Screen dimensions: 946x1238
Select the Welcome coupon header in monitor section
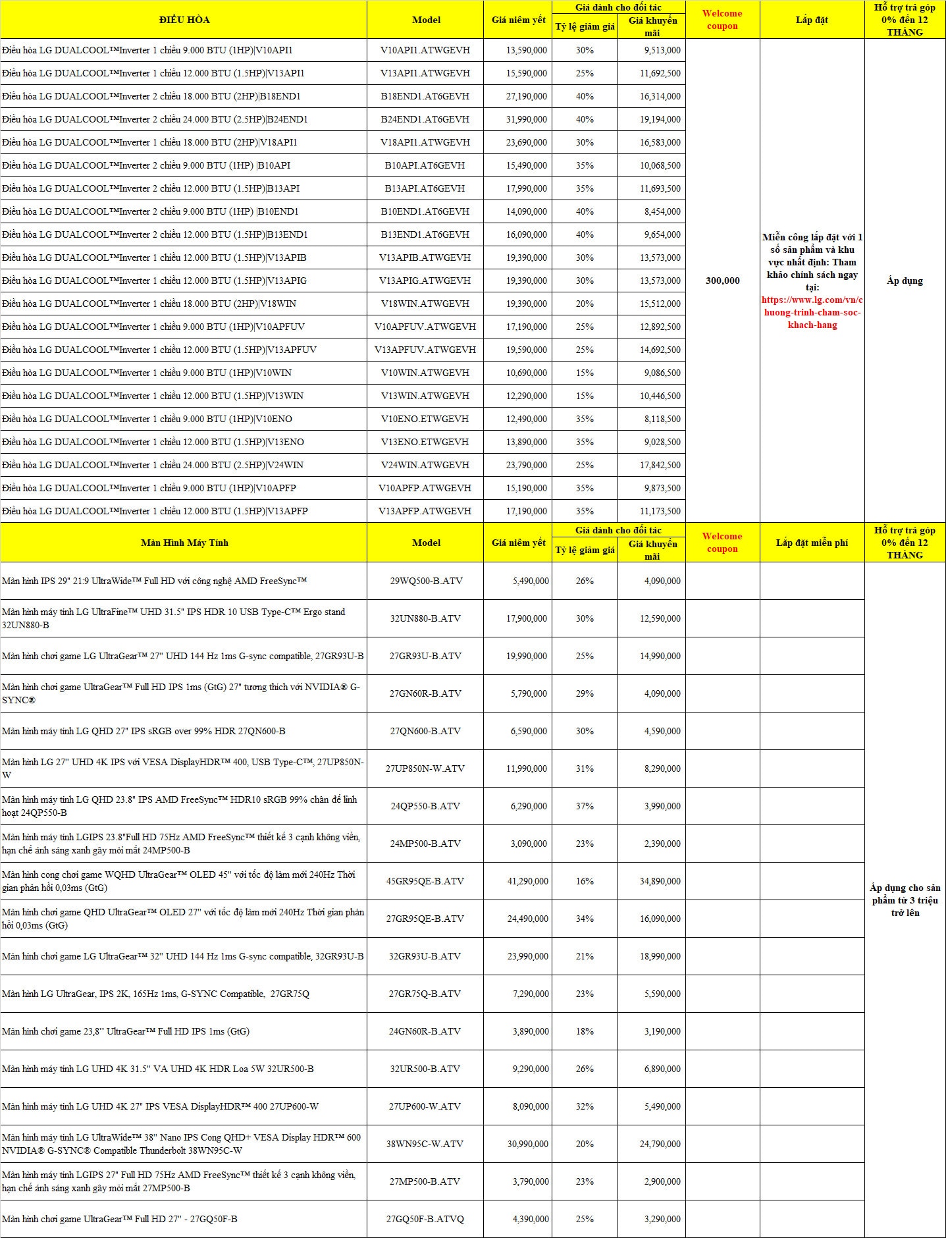point(722,543)
